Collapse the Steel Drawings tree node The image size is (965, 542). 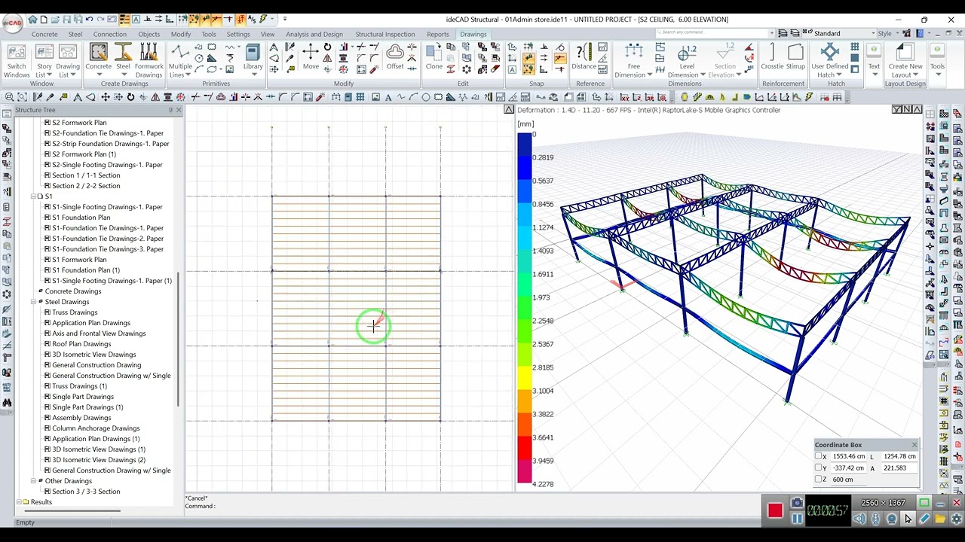click(x=33, y=302)
